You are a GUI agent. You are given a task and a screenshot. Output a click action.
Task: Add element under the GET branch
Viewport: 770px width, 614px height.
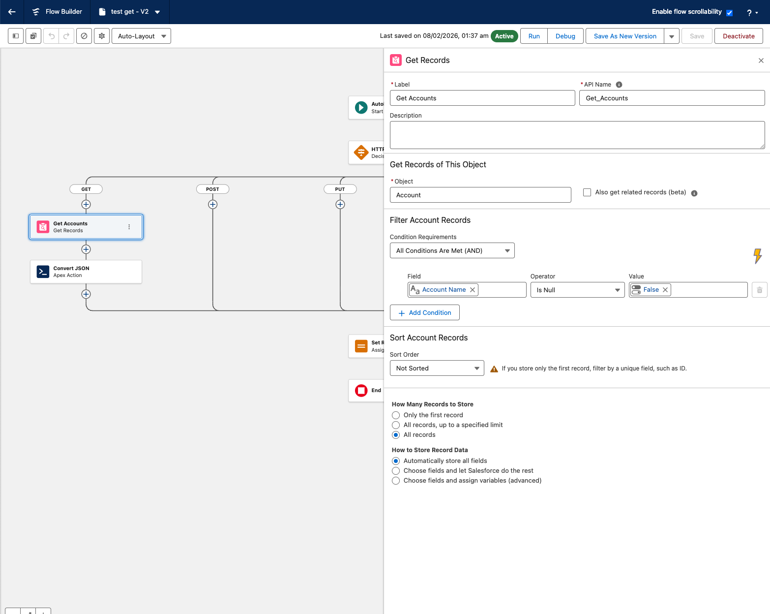click(x=86, y=204)
